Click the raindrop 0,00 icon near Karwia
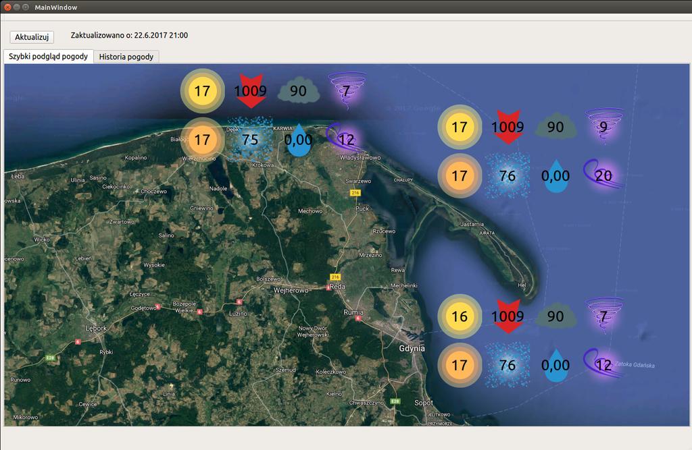The image size is (692, 450). [x=298, y=140]
